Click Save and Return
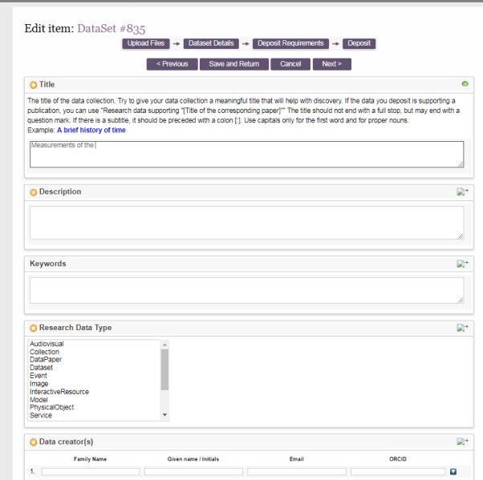 (233, 64)
